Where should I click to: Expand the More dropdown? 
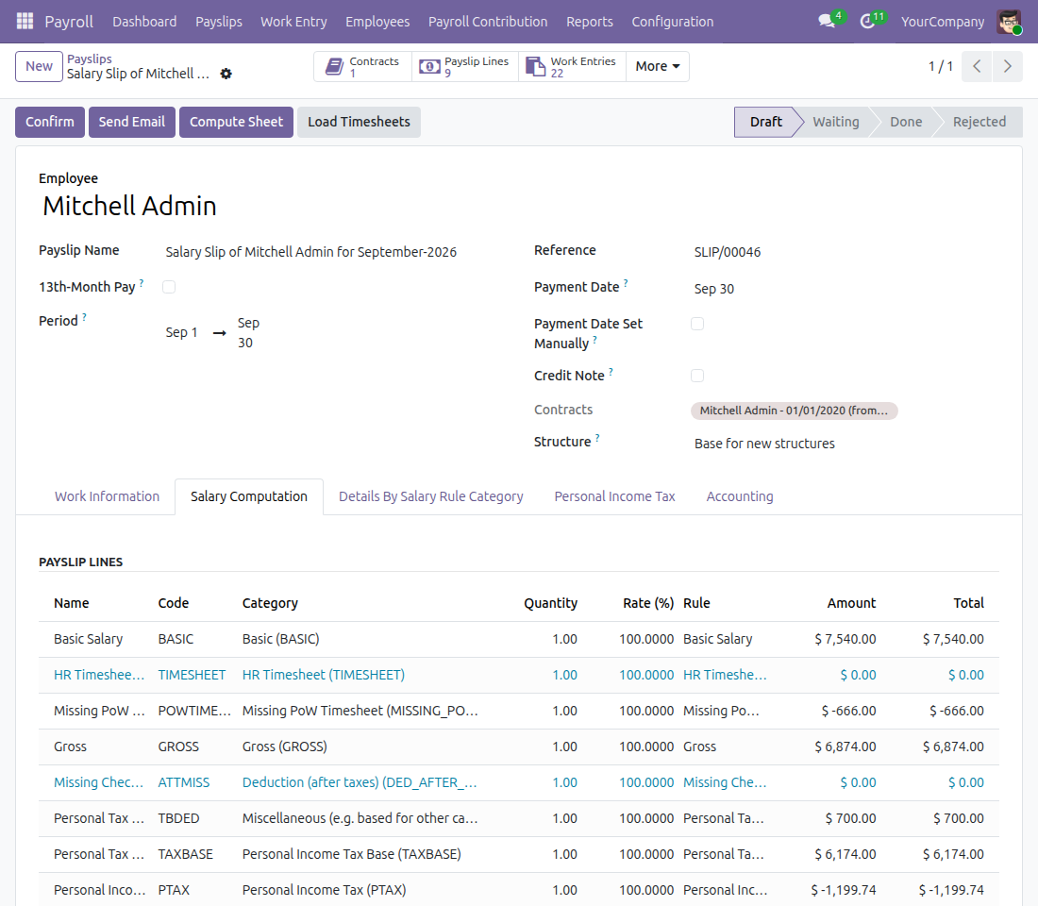click(658, 66)
